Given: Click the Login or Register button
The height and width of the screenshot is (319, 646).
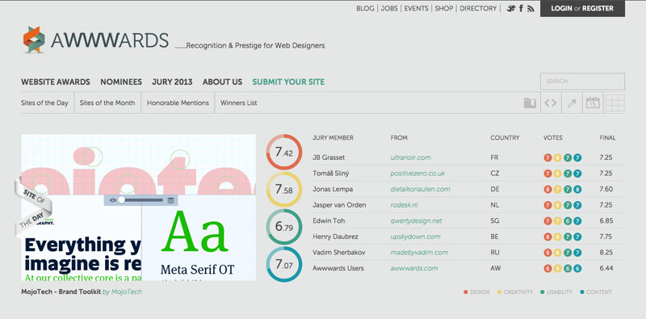Looking at the screenshot, I should coord(582,9).
